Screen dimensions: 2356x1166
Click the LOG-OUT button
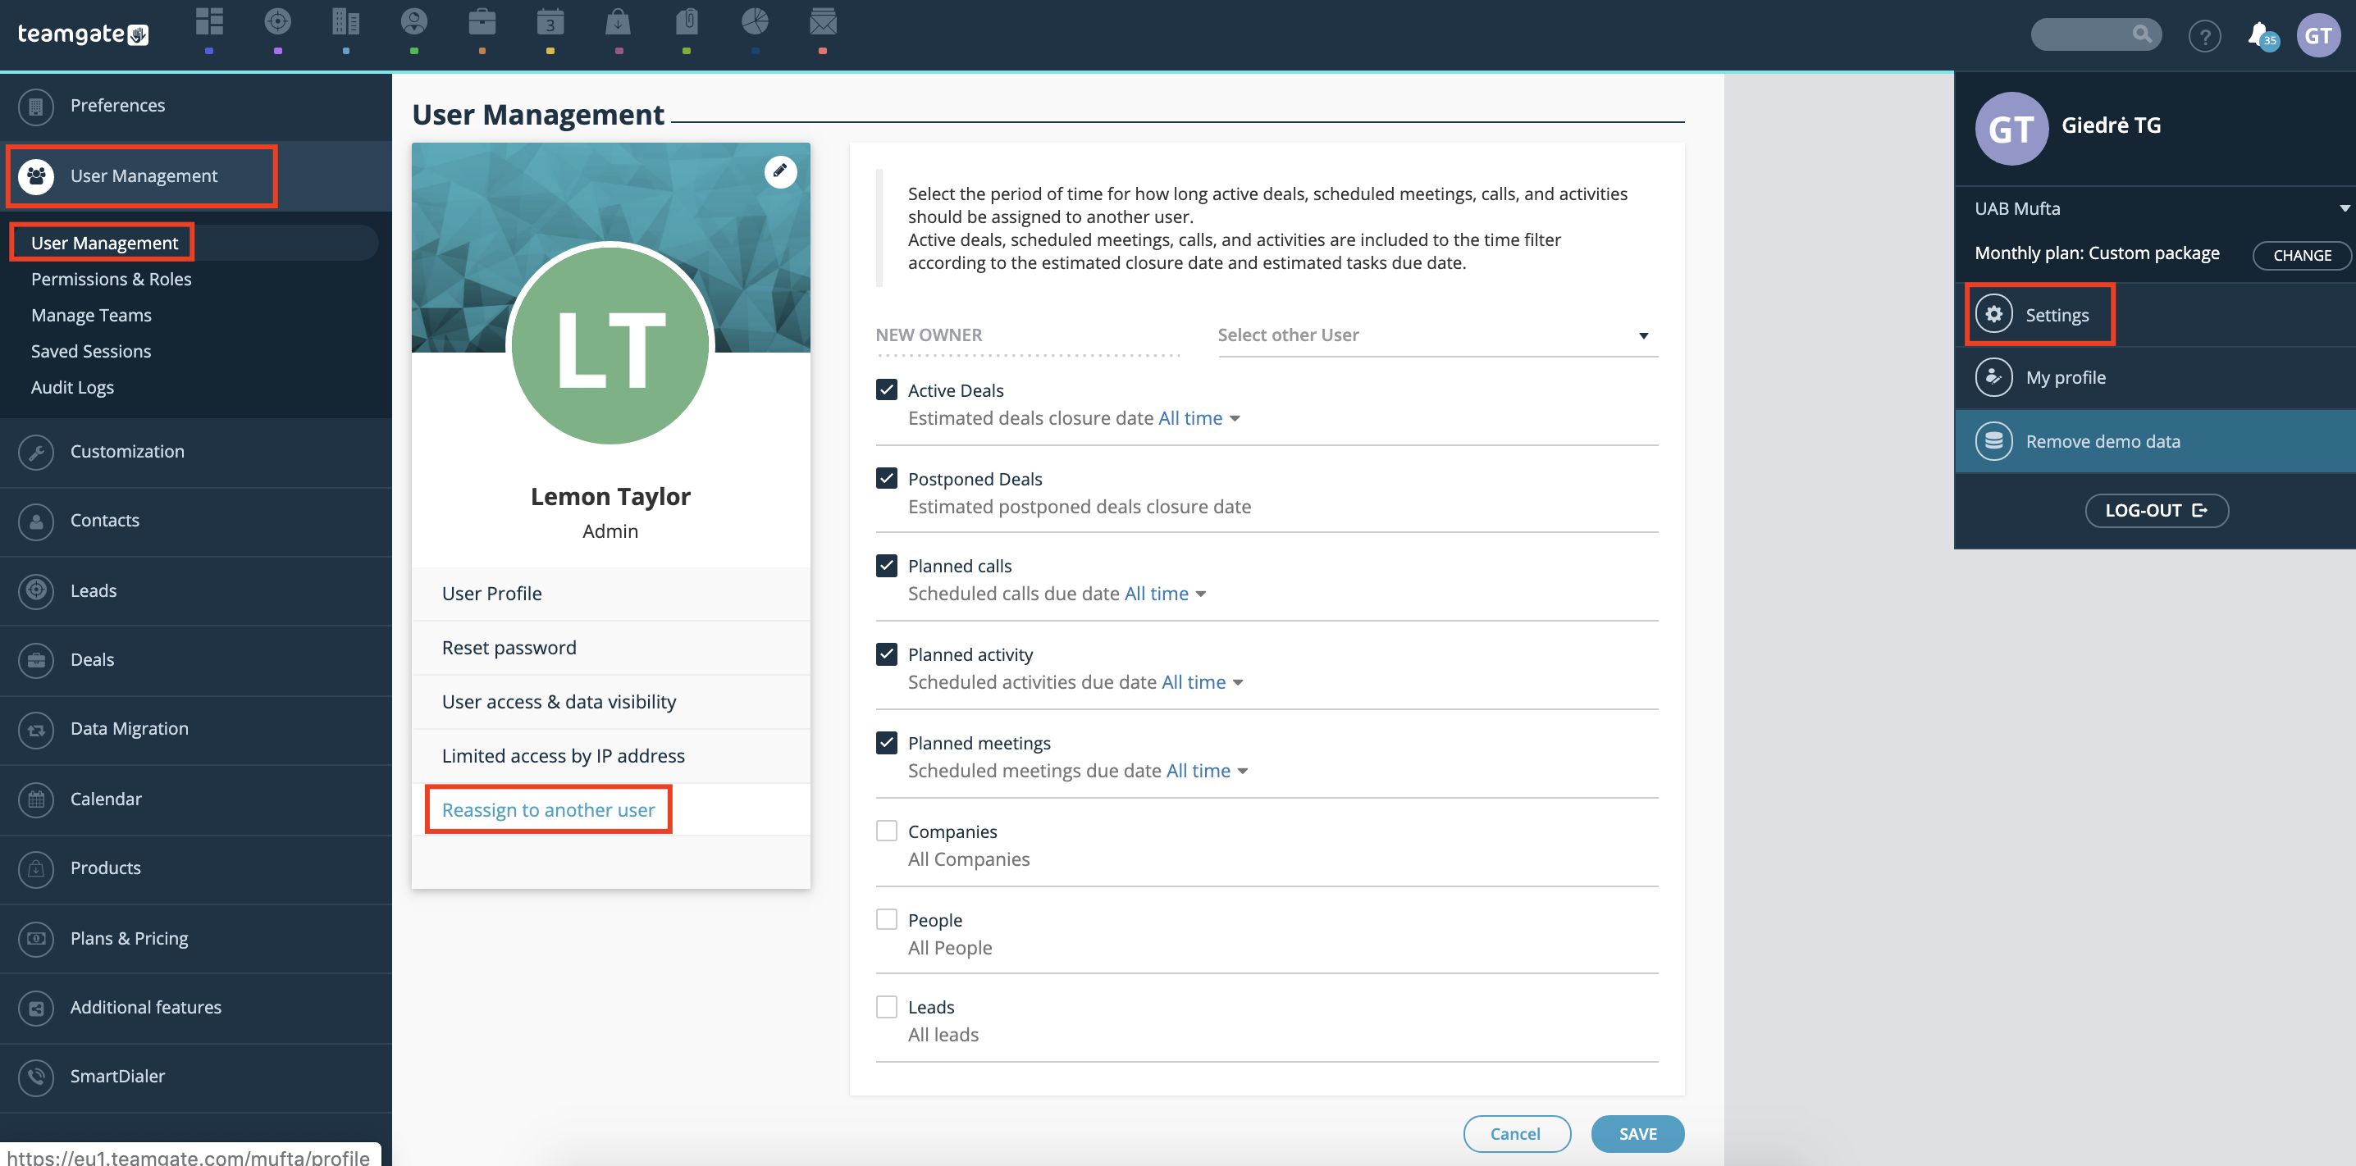(2157, 510)
